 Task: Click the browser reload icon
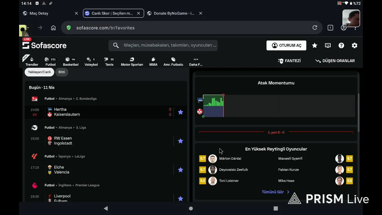315,28
